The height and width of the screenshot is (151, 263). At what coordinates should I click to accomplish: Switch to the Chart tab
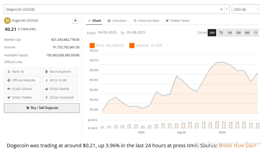click(x=94, y=21)
